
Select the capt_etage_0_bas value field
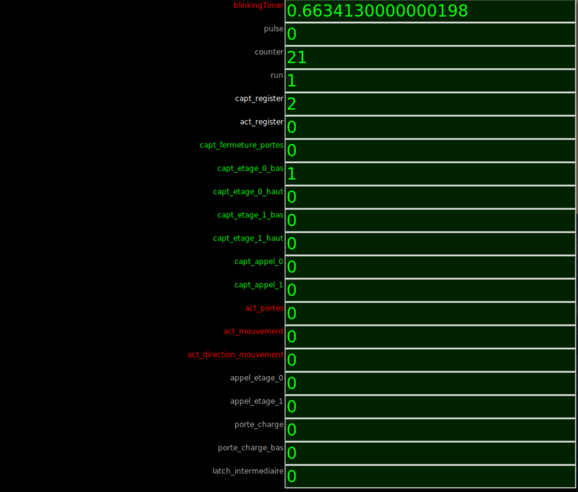pyautogui.click(x=430, y=174)
